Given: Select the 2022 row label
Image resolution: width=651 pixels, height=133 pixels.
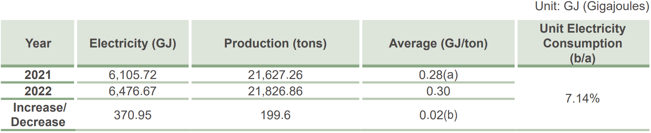Looking at the screenshot, I should tap(38, 91).
